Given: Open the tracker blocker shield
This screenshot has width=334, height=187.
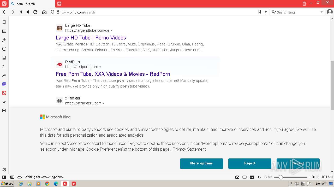Looking at the screenshot, I should coord(53,12).
